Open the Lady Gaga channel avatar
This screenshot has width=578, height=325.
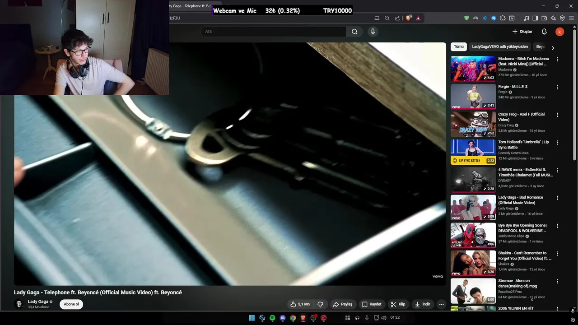(x=19, y=304)
